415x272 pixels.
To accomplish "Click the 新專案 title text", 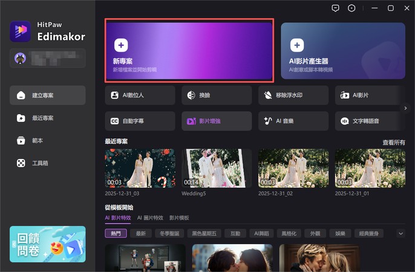I will [123, 61].
